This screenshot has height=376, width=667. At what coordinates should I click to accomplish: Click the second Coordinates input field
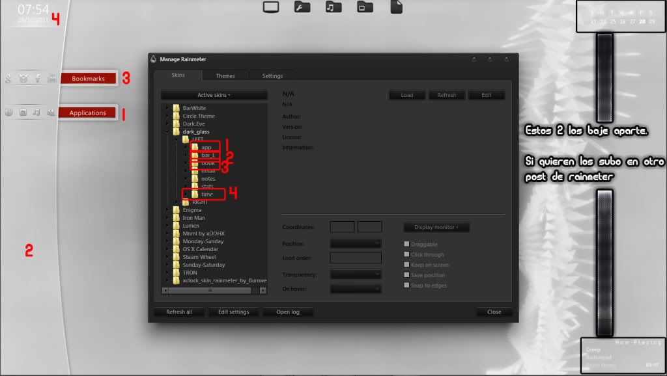click(x=370, y=227)
